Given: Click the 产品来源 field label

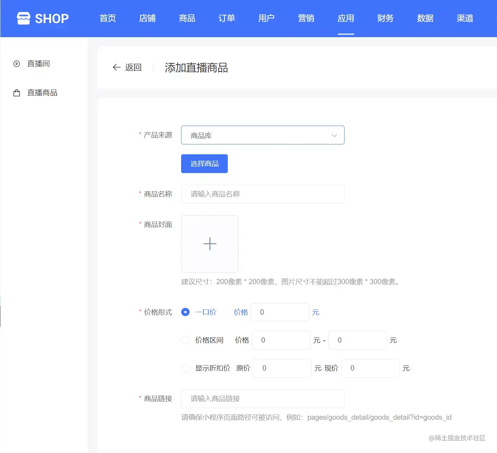Looking at the screenshot, I should point(158,135).
